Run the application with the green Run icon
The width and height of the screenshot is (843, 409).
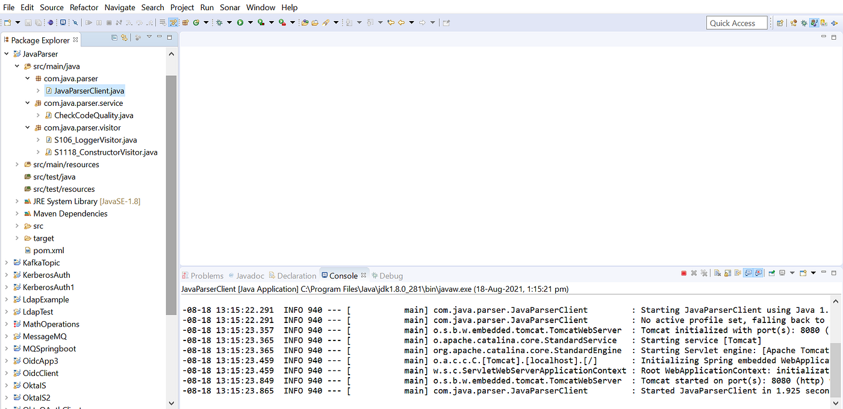point(240,22)
